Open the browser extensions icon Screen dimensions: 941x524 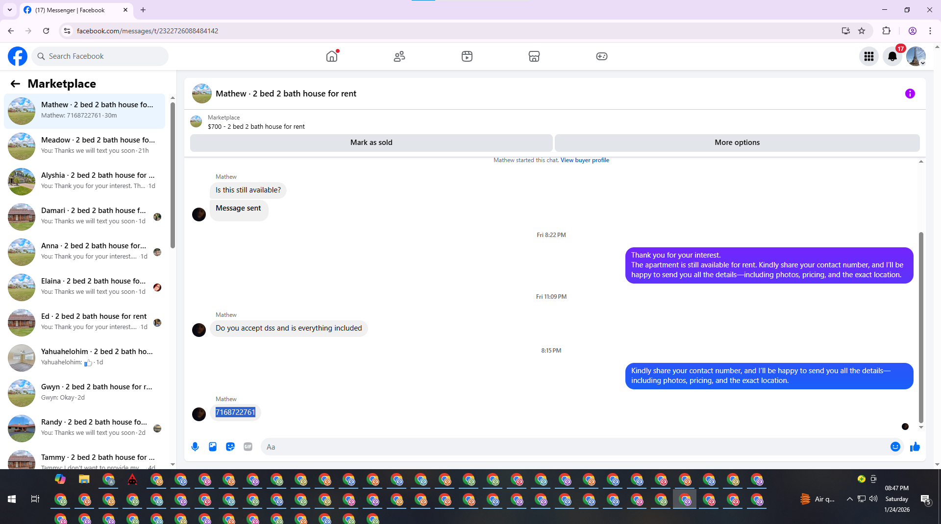886,31
